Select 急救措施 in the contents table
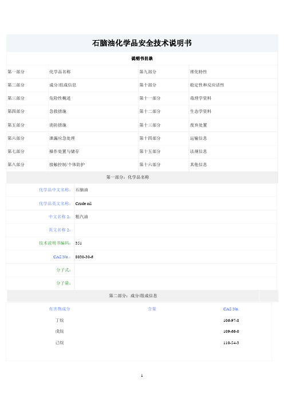The width and height of the screenshot is (284, 402). pos(58,111)
